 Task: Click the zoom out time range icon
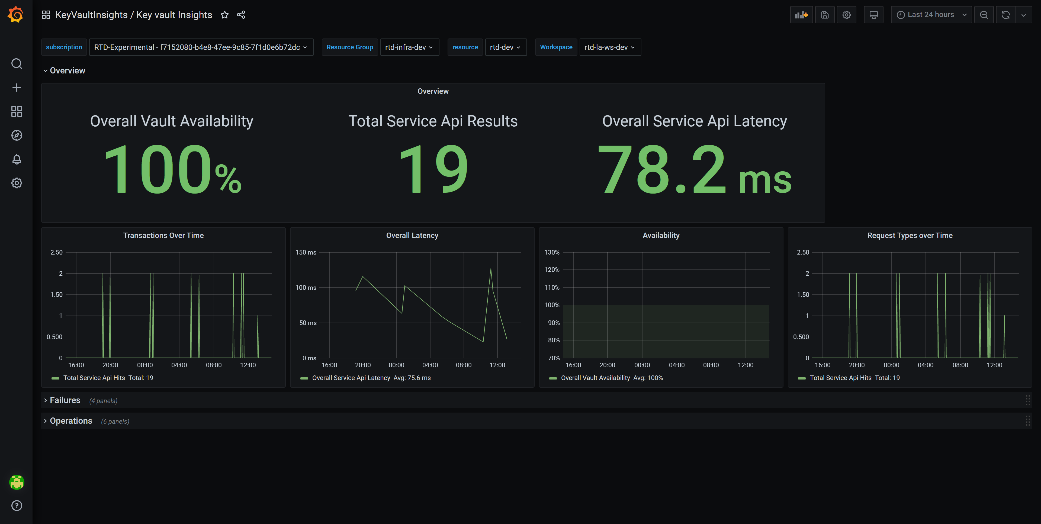point(984,15)
